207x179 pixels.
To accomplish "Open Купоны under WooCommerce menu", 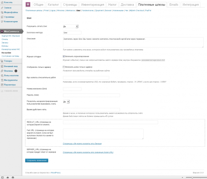I will click(x=5, y=46).
